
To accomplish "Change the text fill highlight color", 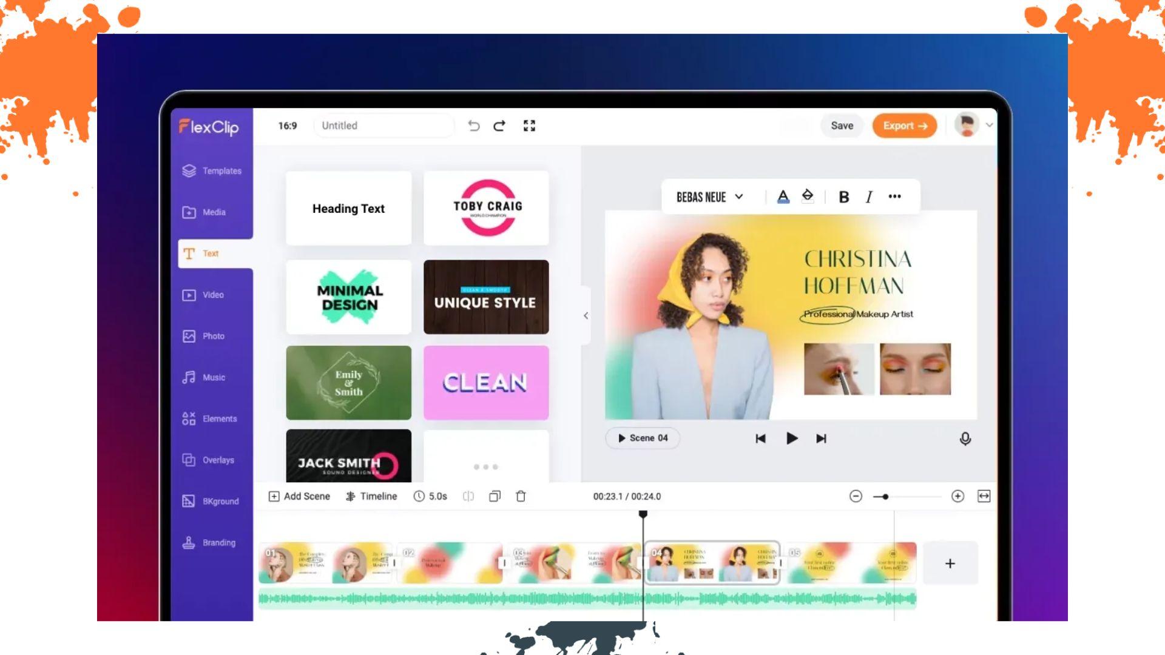I will (x=808, y=196).
